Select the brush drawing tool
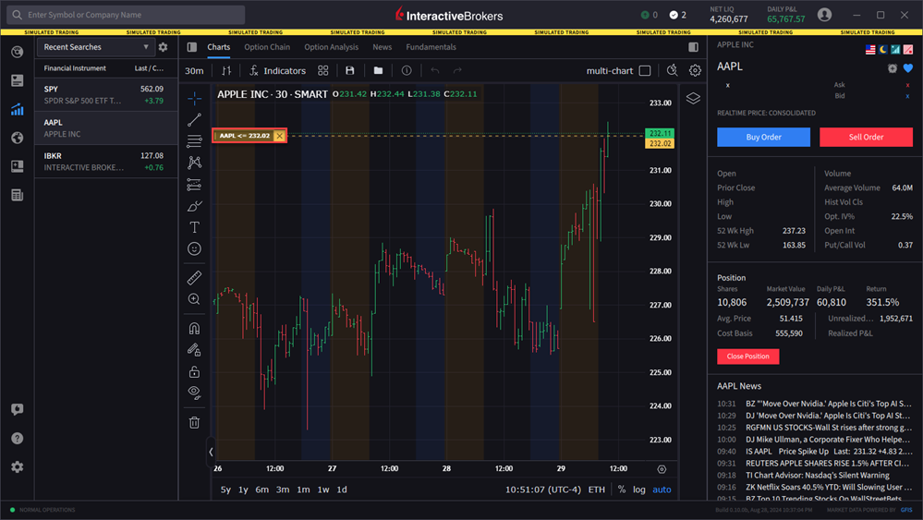 pos(194,206)
